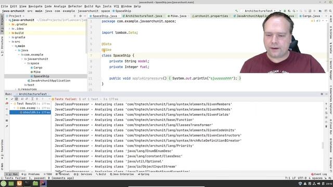Click UTF-8 encoding in status bar
This screenshot has height=187, width=333.
point(302,178)
